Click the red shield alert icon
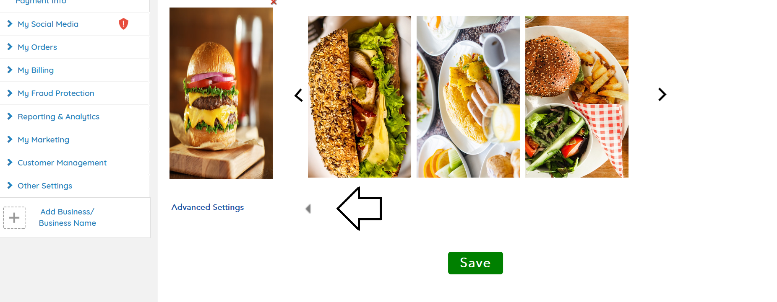The width and height of the screenshot is (777, 302). click(x=123, y=24)
